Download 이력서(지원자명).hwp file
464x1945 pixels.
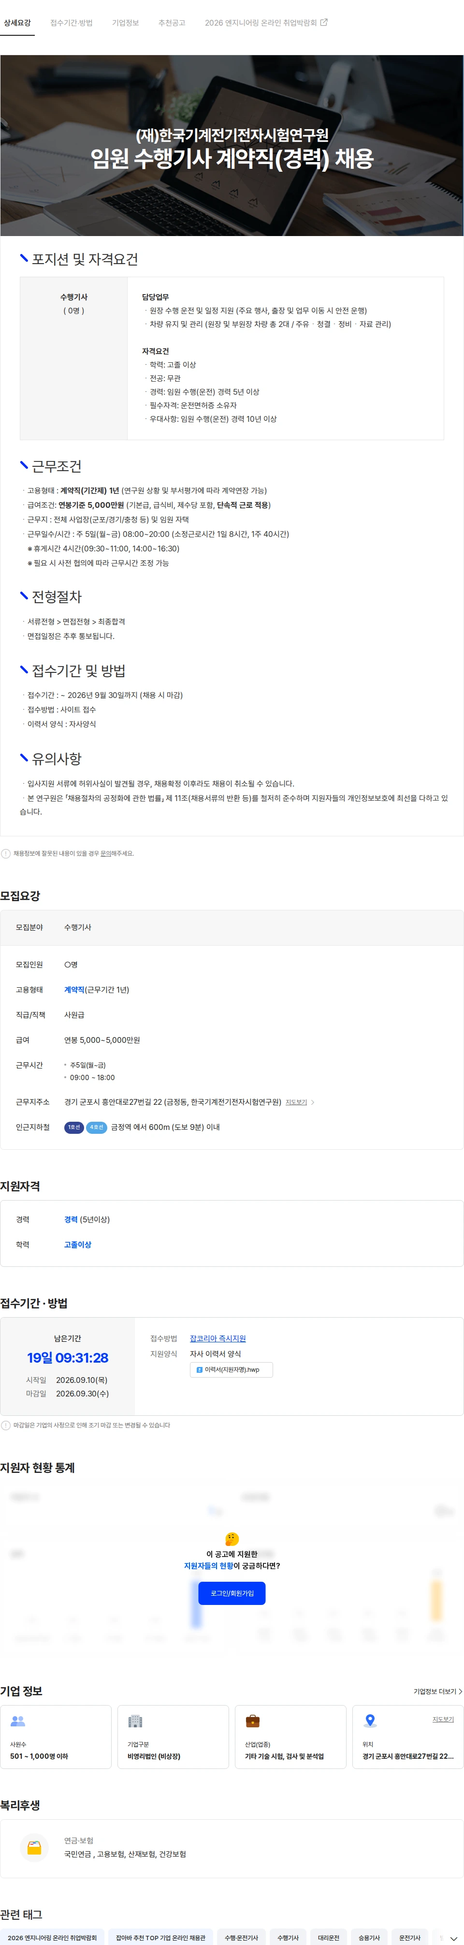coord(231,1369)
